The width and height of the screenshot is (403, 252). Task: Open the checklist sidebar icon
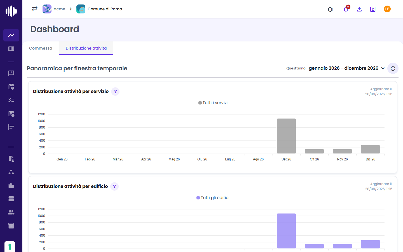click(11, 100)
